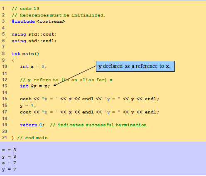Click the 'y = 7;' assignment
Viewport: 206px width, 176px height.
pyautogui.click(x=28, y=106)
